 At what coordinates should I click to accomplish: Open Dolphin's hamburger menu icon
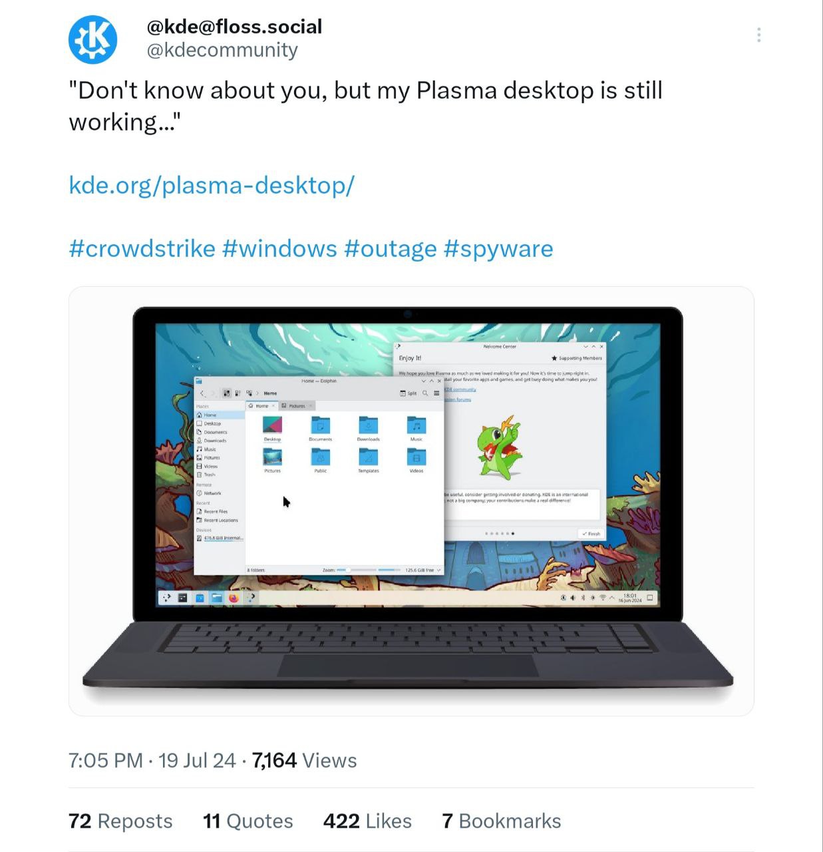tap(436, 393)
